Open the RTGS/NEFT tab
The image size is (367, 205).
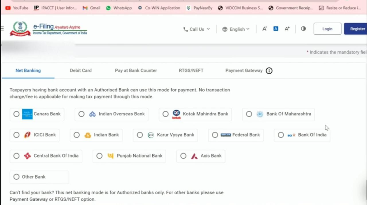191,71
